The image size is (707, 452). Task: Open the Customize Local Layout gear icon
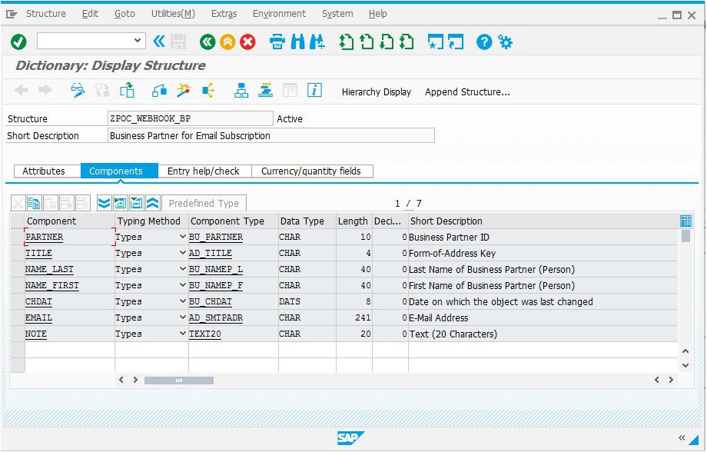pyautogui.click(x=505, y=42)
